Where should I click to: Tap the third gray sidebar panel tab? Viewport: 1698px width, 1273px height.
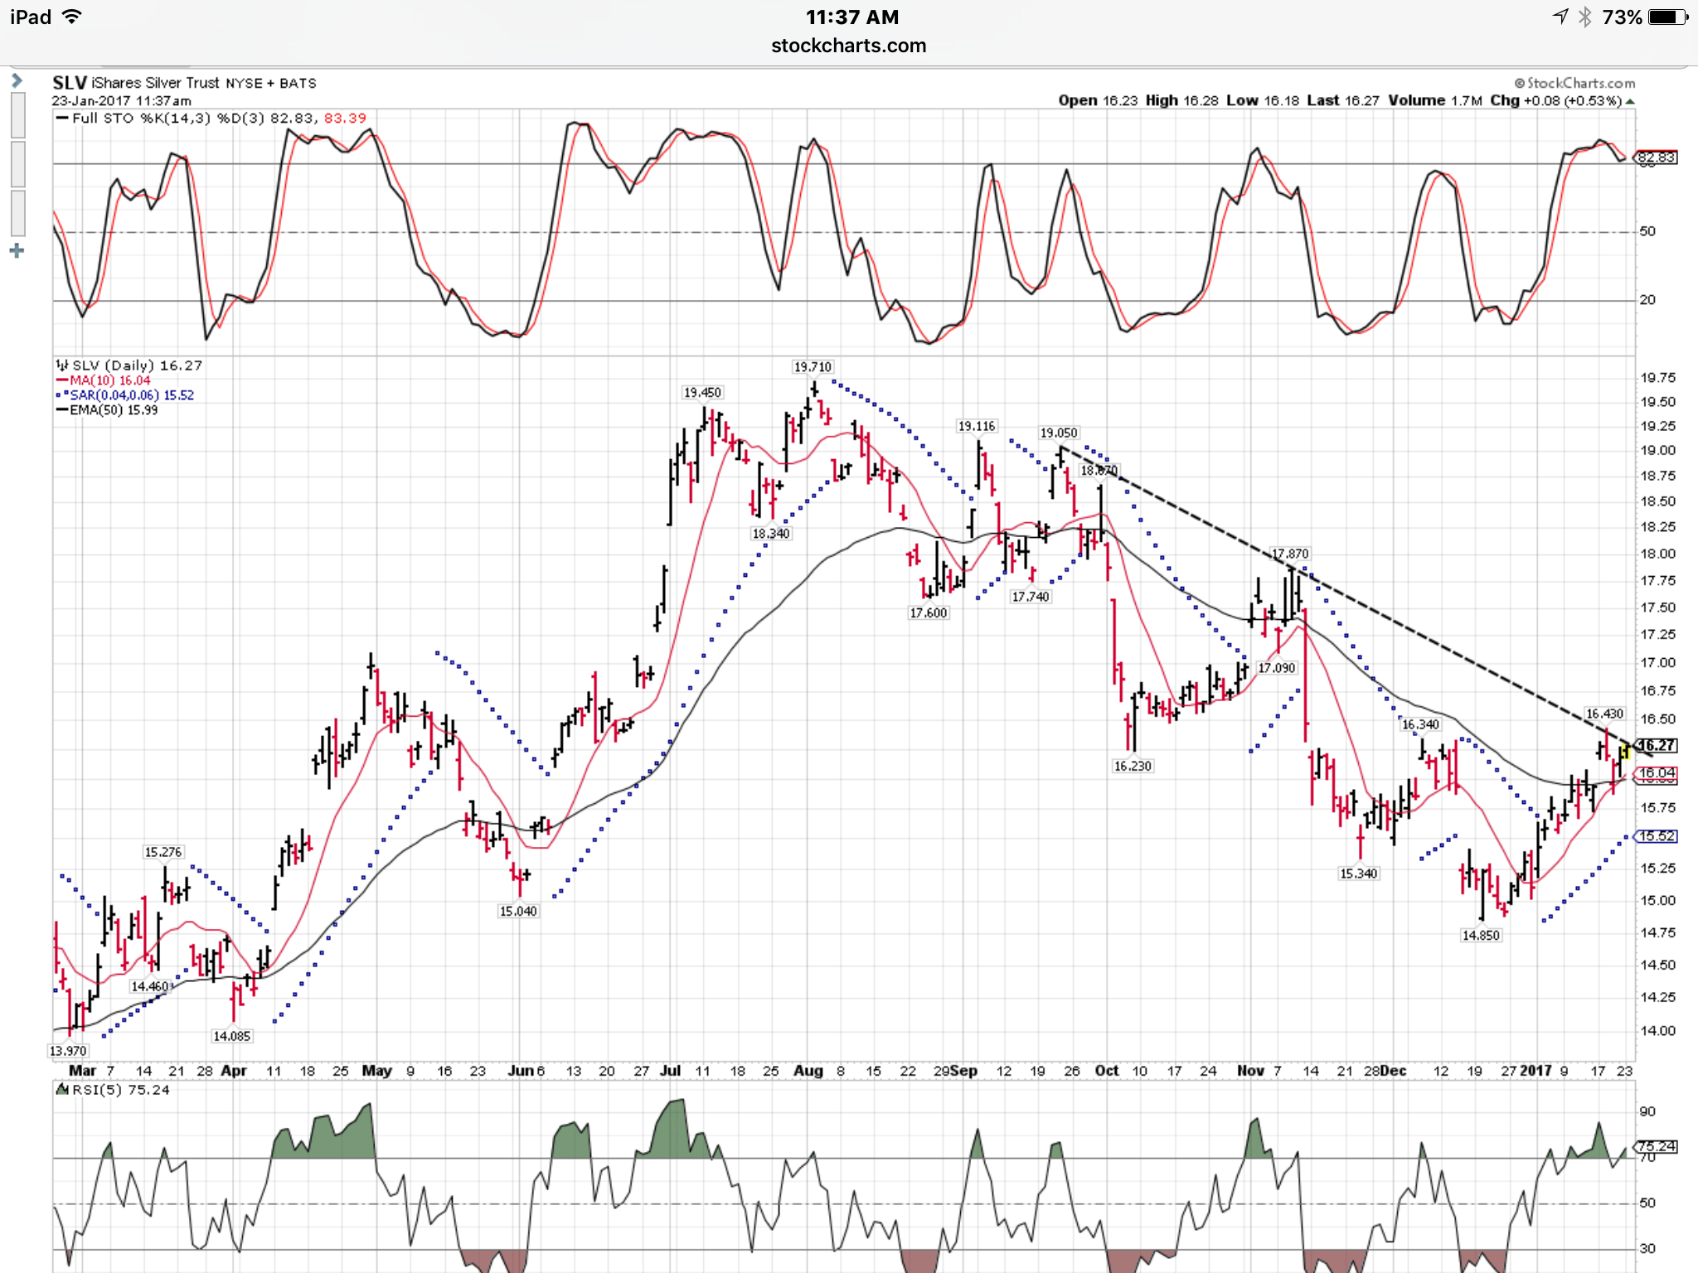pos(17,213)
